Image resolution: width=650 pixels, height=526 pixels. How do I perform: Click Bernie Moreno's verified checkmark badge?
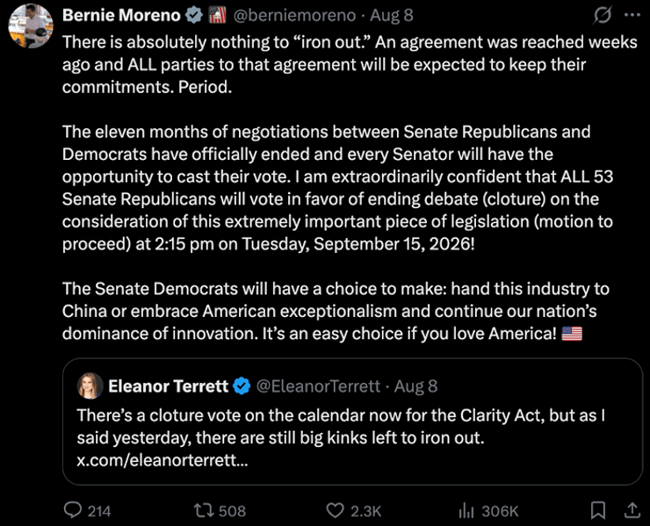click(x=193, y=15)
